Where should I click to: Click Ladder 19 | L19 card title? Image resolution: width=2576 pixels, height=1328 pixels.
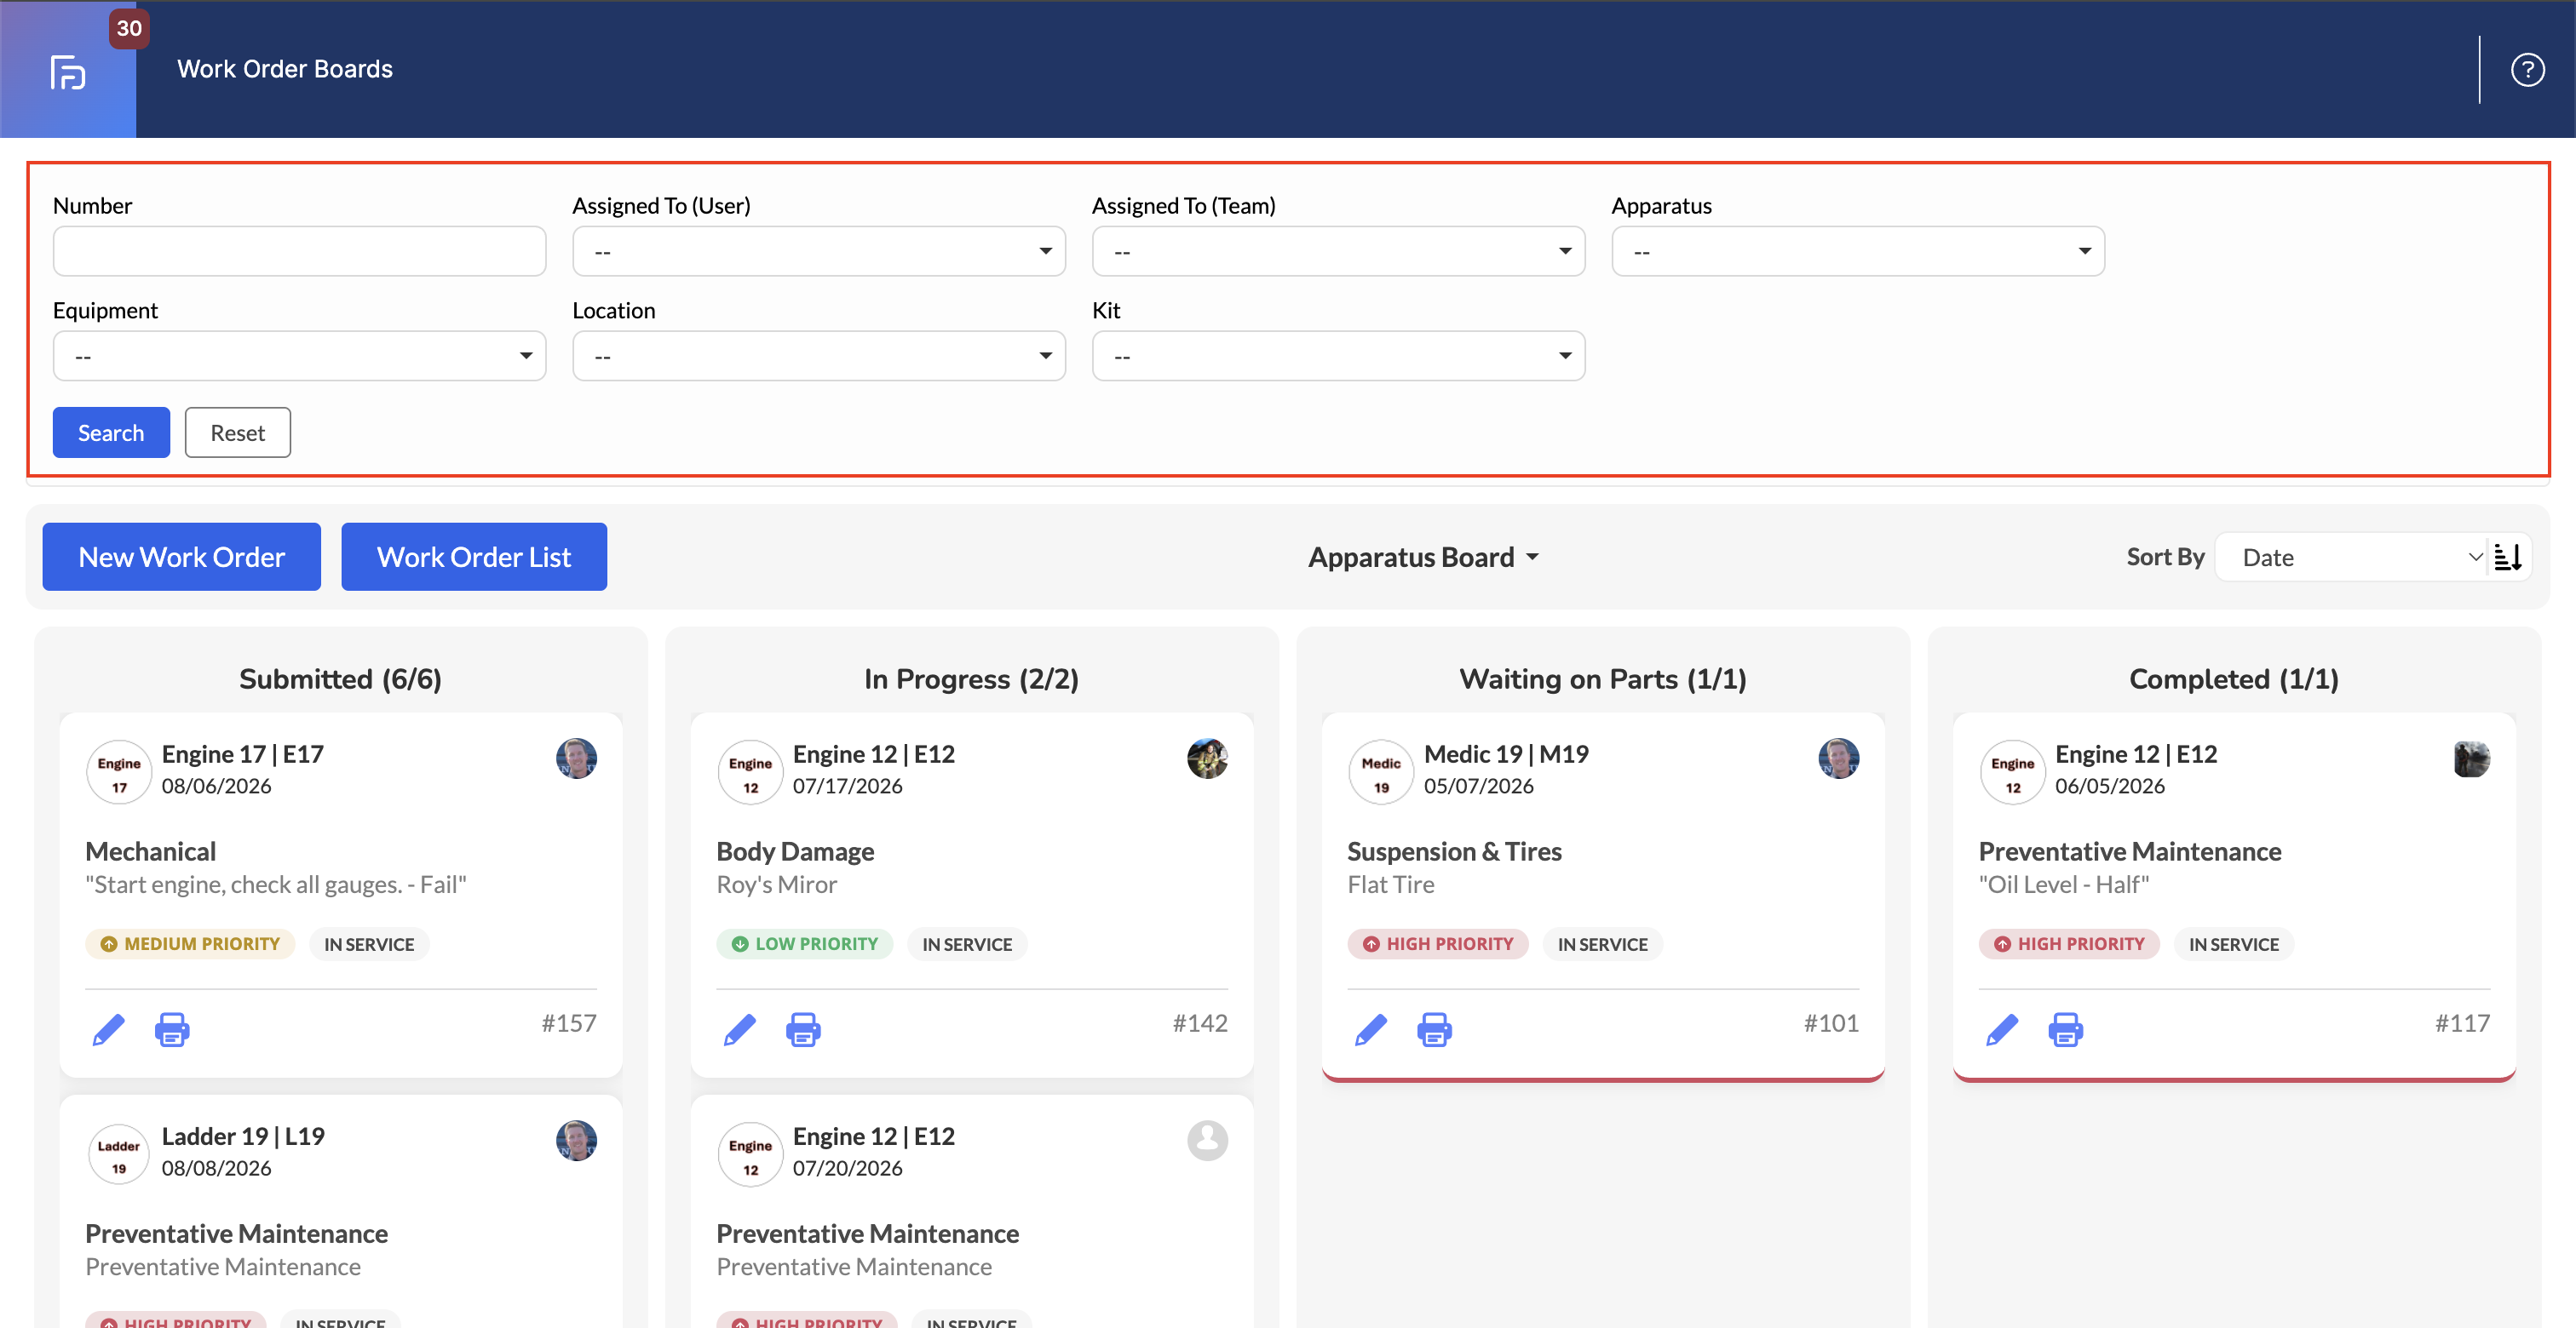[x=243, y=1136]
